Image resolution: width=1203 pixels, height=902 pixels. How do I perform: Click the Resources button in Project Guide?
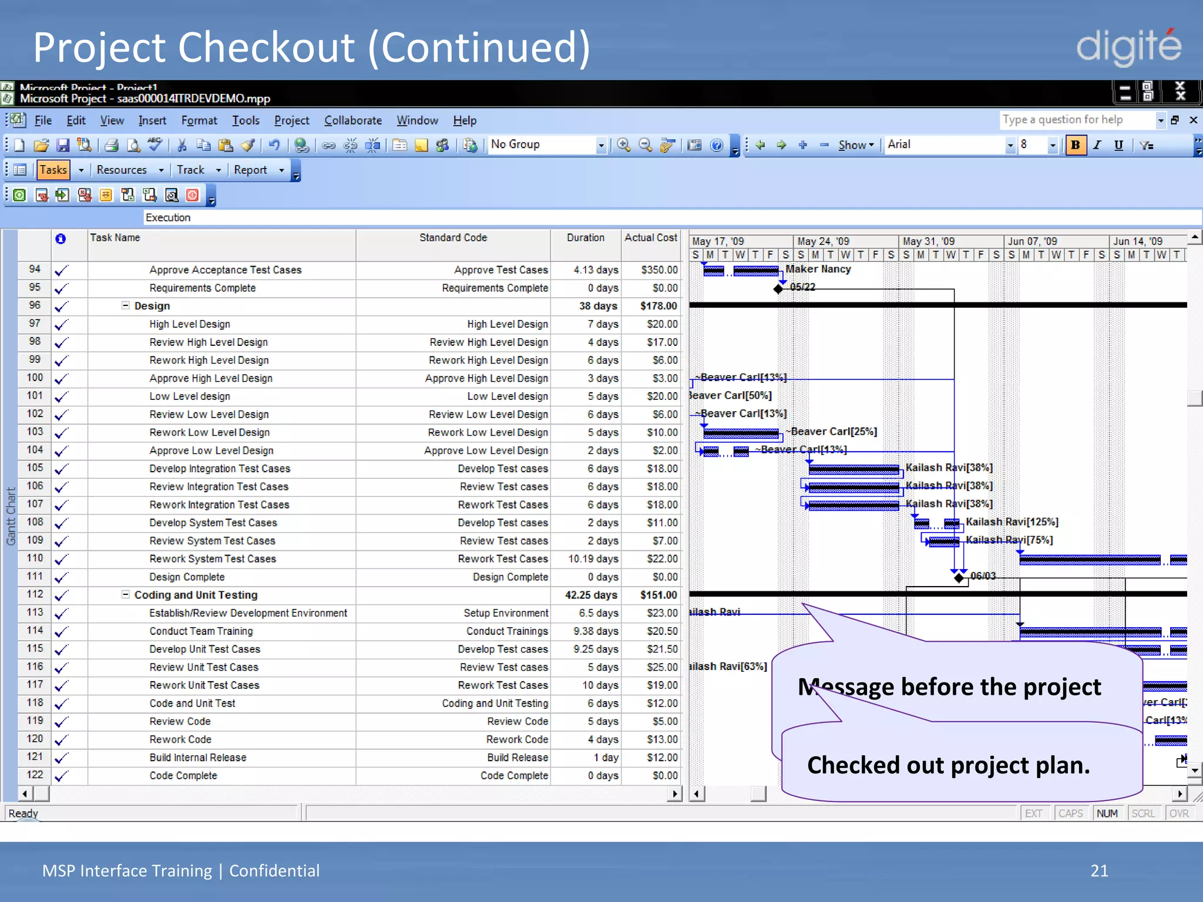[x=122, y=170]
